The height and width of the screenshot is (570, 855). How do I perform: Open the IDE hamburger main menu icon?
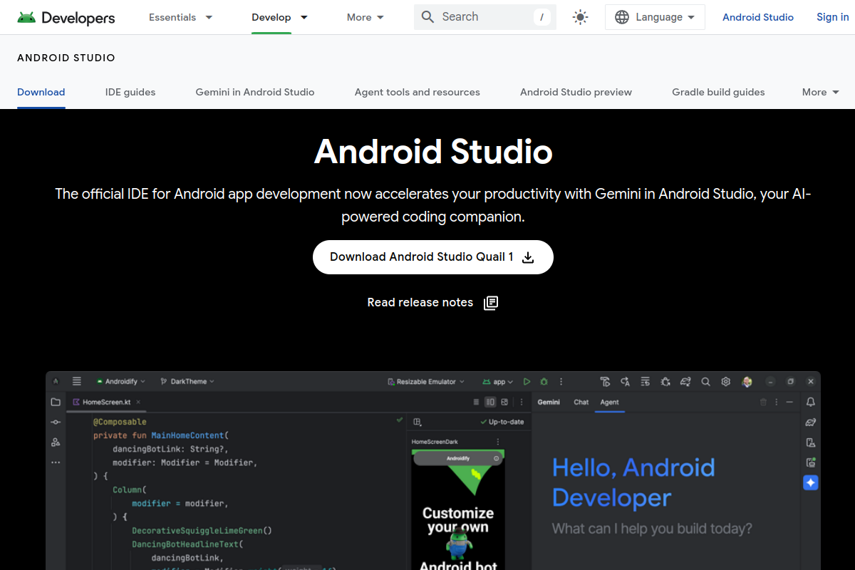pos(77,381)
